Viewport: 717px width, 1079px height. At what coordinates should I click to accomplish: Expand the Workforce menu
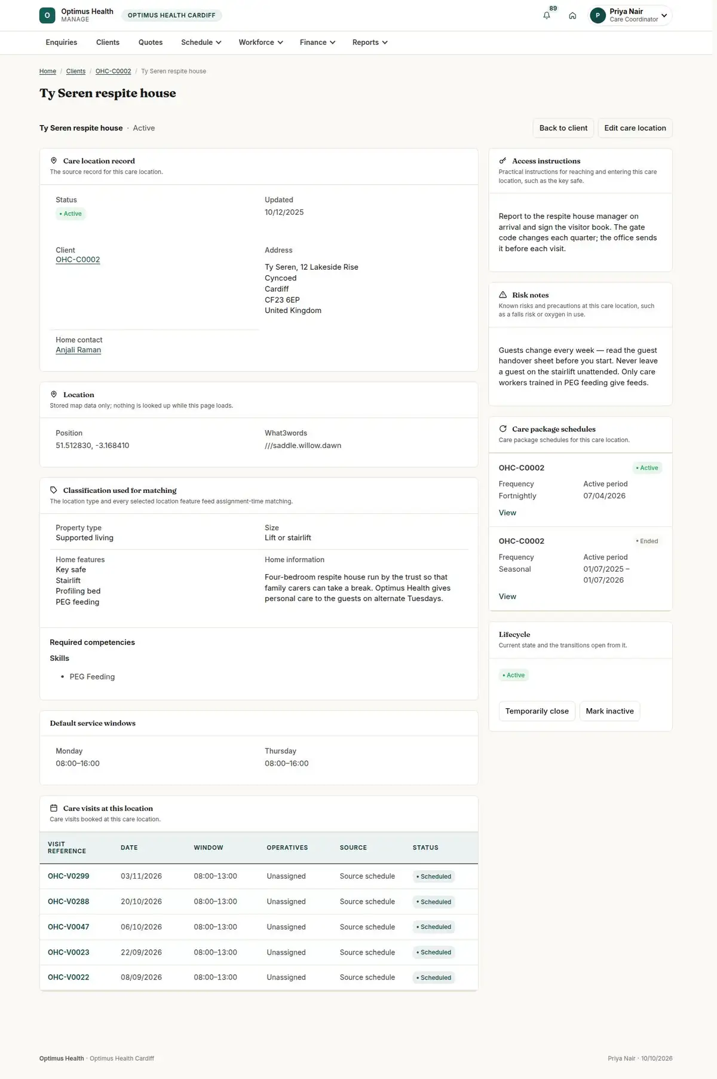[x=261, y=42]
